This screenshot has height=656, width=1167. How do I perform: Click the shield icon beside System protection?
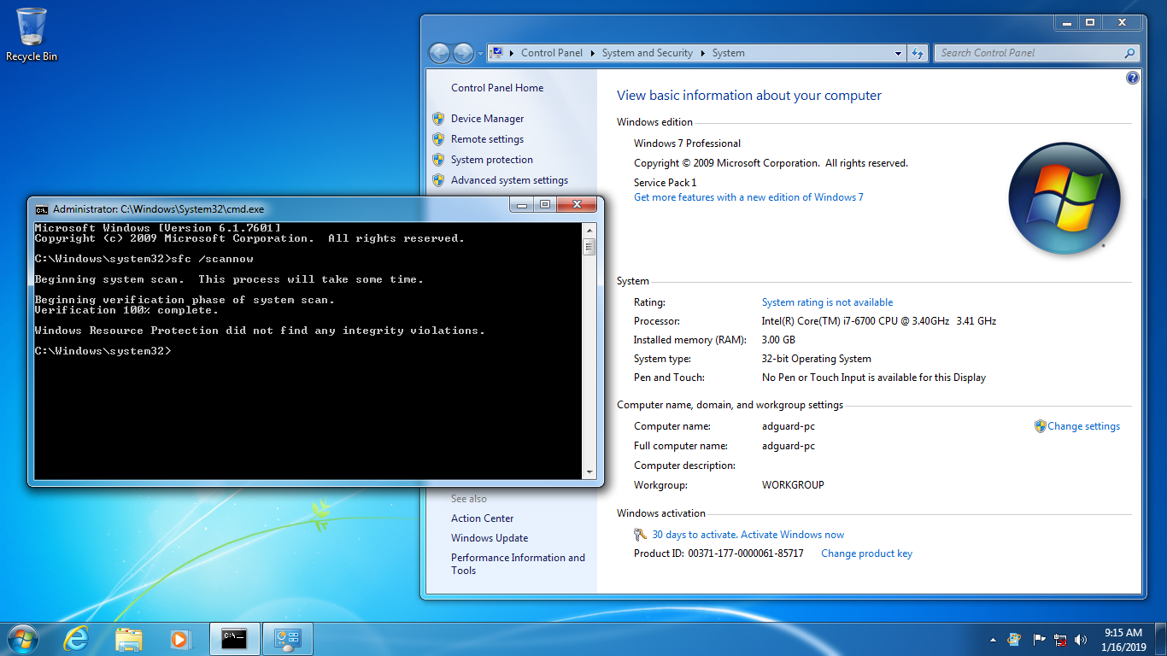(x=438, y=160)
